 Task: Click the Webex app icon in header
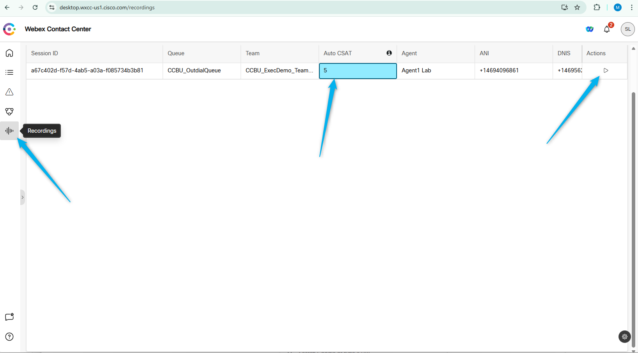(589, 29)
